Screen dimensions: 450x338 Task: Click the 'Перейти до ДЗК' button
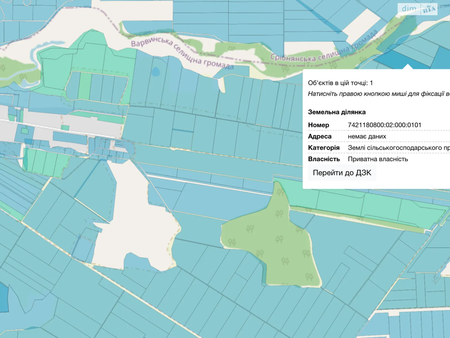point(342,173)
